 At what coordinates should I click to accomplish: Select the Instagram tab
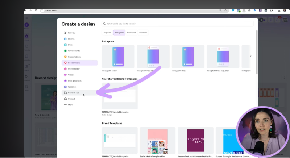[x=119, y=33]
